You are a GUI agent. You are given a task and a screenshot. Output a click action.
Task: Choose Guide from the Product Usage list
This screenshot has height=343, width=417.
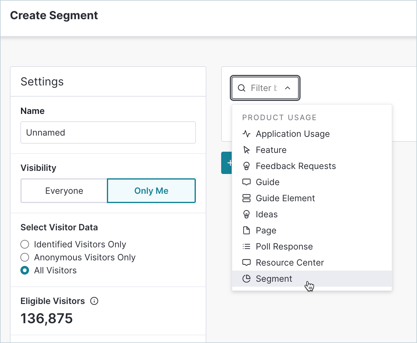click(x=267, y=182)
